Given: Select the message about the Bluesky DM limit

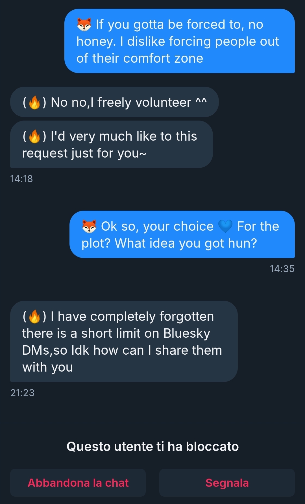Looking at the screenshot, I should click(x=124, y=342).
